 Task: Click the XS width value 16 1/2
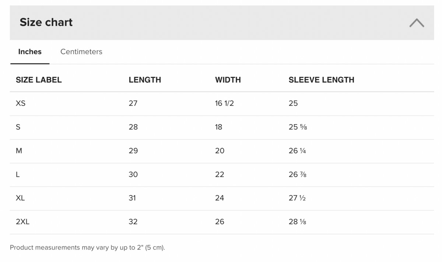[224, 103]
